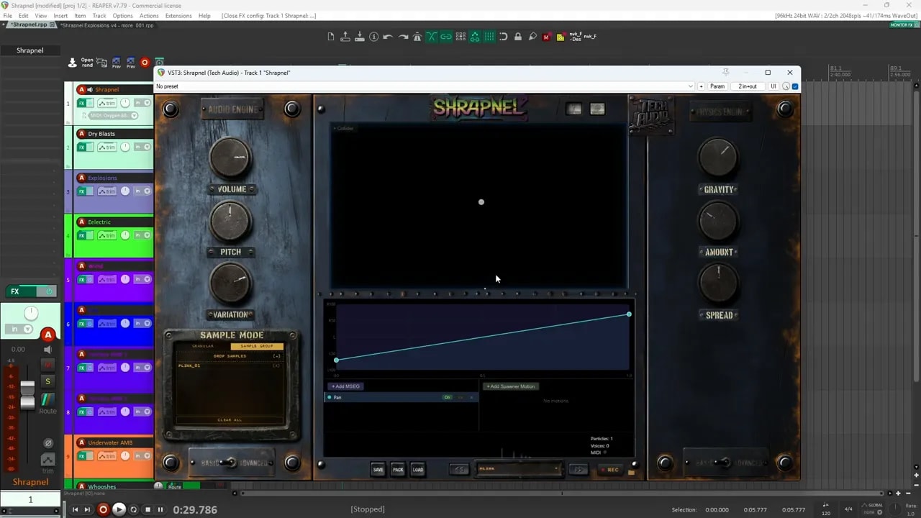The width and height of the screenshot is (921, 518).
Task: Open the Shrapnel preset name dropdown
Action: (x=519, y=469)
